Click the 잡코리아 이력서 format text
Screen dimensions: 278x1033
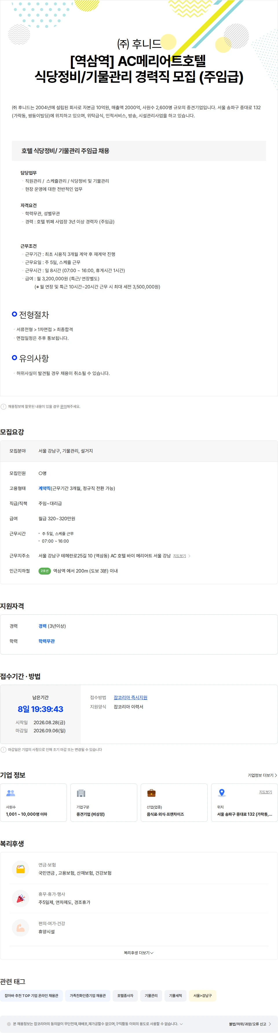[128, 706]
